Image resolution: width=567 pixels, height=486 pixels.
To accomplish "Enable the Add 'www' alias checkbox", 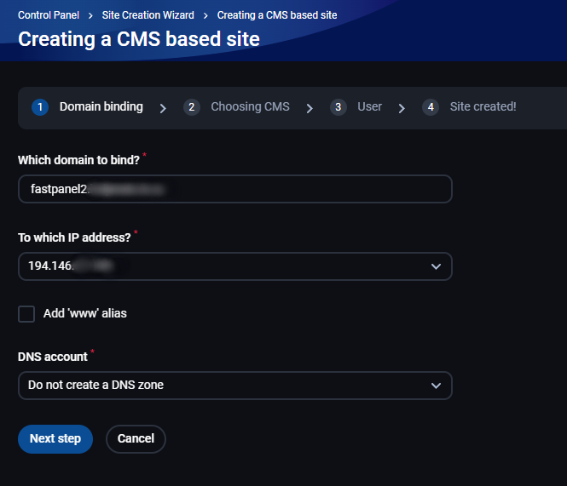I will [x=26, y=314].
